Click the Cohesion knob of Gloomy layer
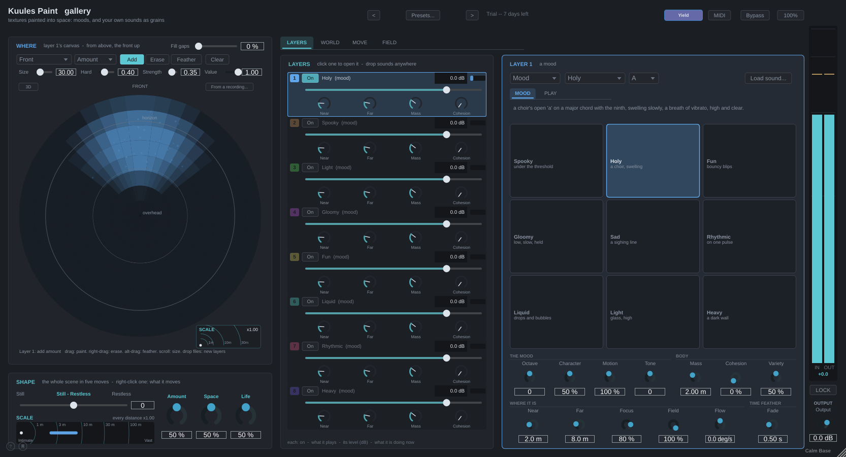This screenshot has width=846, height=457. [461, 238]
